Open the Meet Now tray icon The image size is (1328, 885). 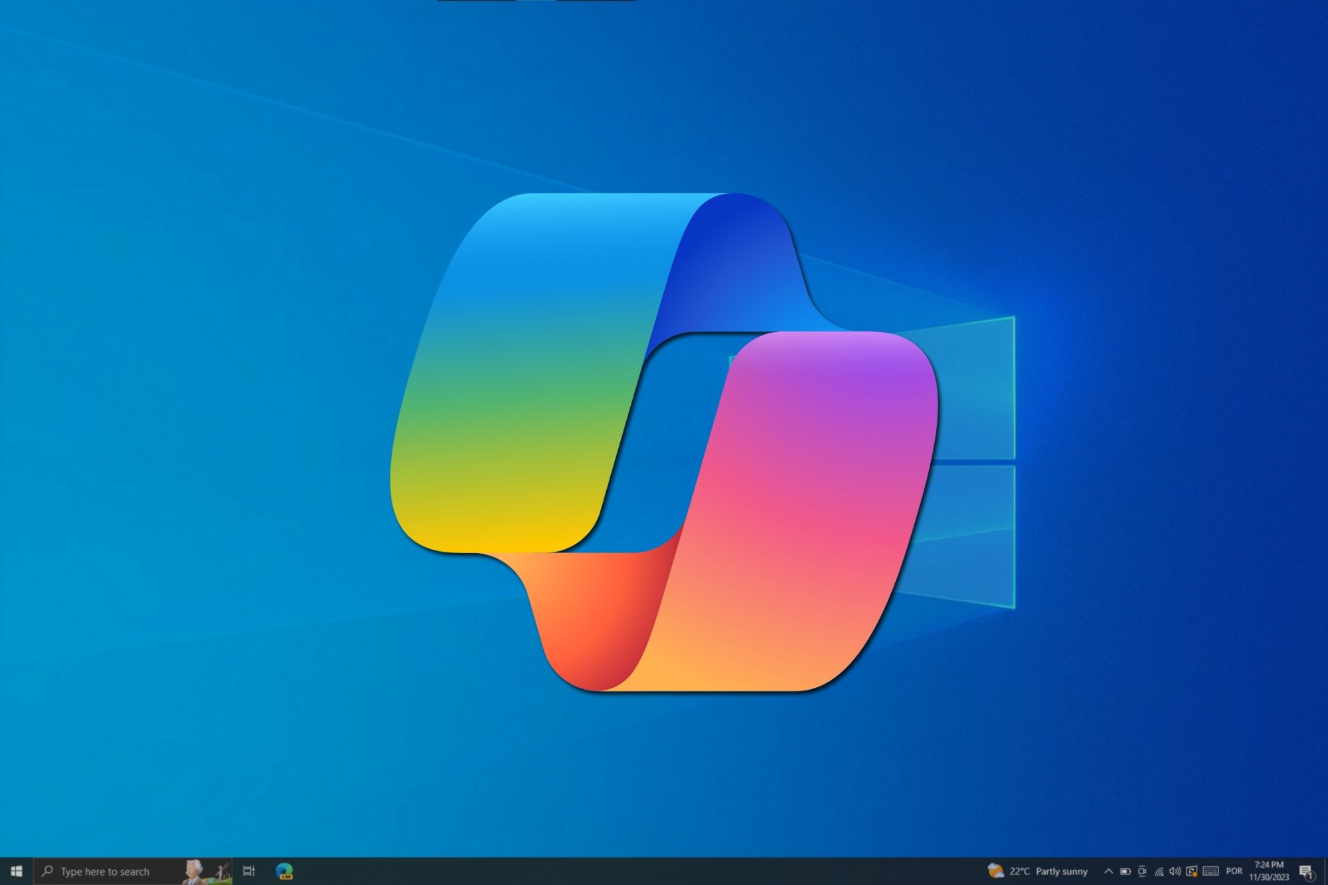pyautogui.click(x=1141, y=871)
